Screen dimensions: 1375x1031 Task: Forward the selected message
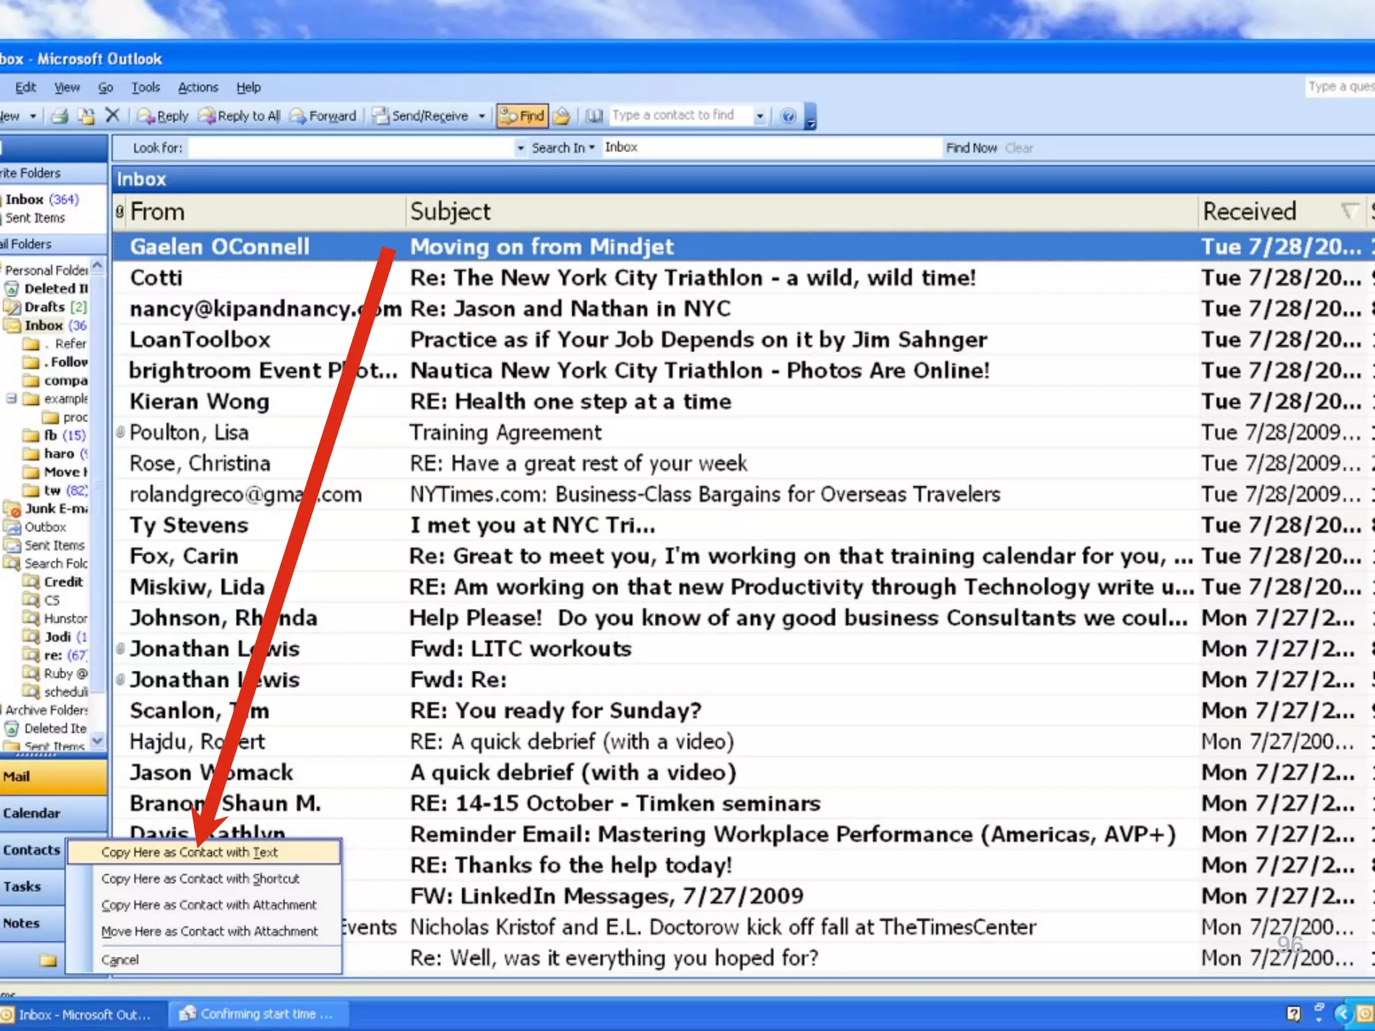[324, 116]
